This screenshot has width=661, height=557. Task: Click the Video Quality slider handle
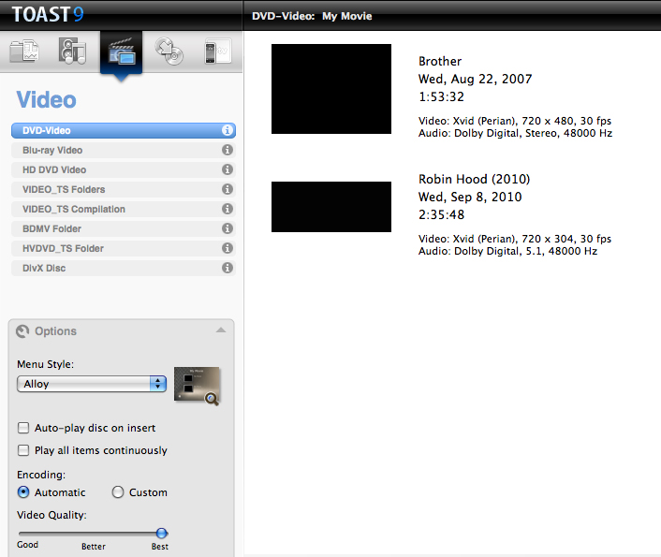161,534
